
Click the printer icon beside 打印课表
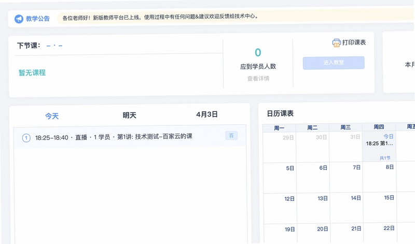(336, 43)
